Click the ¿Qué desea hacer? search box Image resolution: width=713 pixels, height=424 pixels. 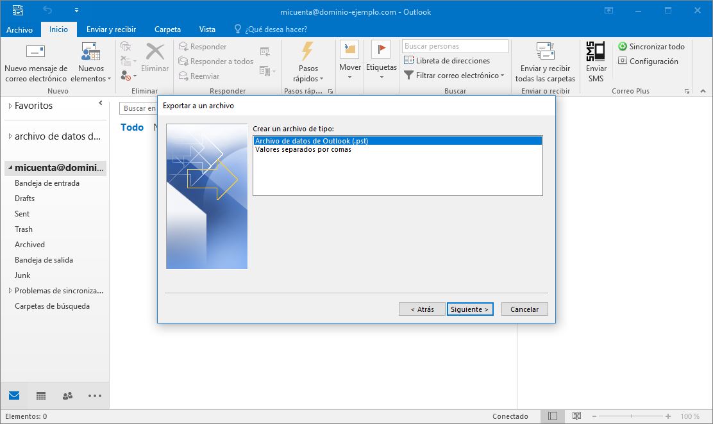point(271,29)
